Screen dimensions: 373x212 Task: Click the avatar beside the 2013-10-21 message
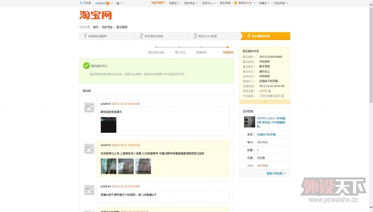click(89, 149)
